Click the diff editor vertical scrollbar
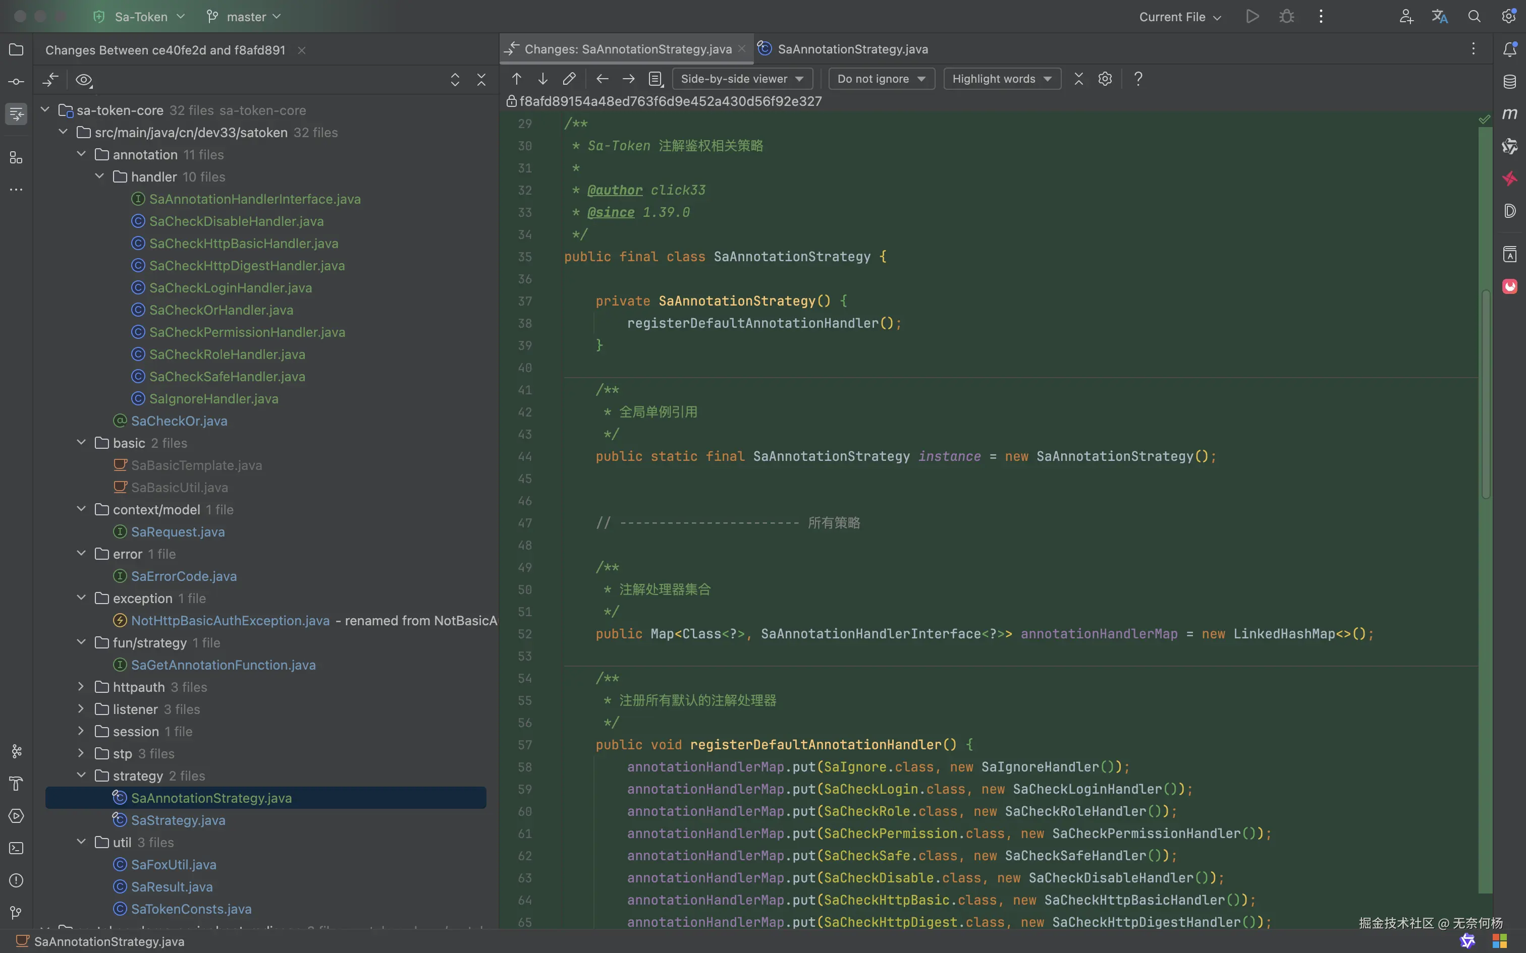The height and width of the screenshot is (953, 1526). point(1486,394)
